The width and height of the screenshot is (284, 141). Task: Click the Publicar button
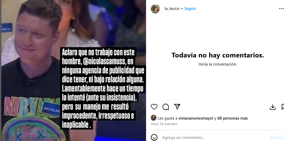coord(277,138)
